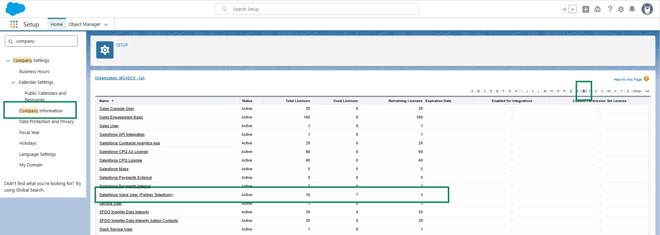Viewport: 660px width, 235px height.
Task: Toggle Custom Permission Set License for Salesforce Payments External
Action: click(x=599, y=178)
